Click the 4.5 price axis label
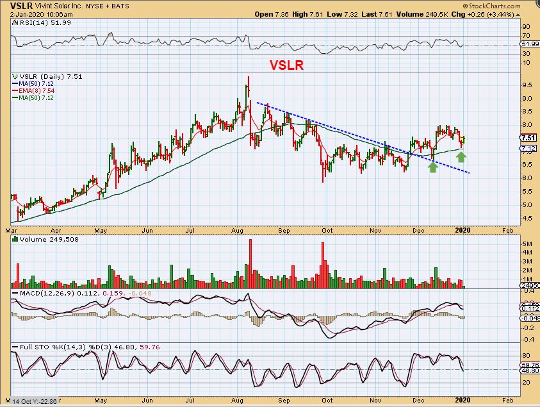Screen dimensions: 540x407 click(x=527, y=219)
